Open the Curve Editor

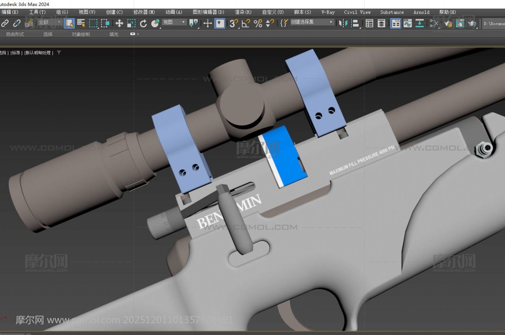point(408,24)
